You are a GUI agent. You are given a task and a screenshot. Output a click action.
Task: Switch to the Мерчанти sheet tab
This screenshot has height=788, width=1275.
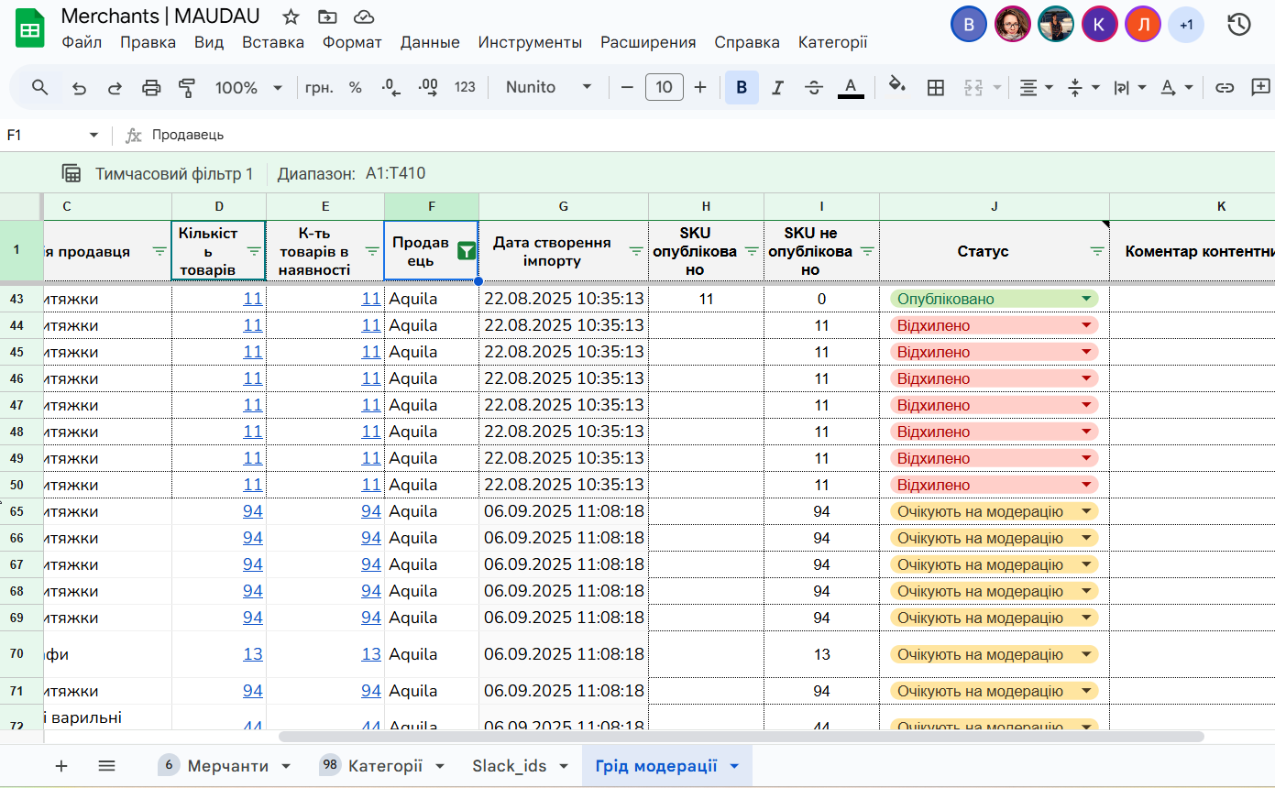pyautogui.click(x=226, y=766)
